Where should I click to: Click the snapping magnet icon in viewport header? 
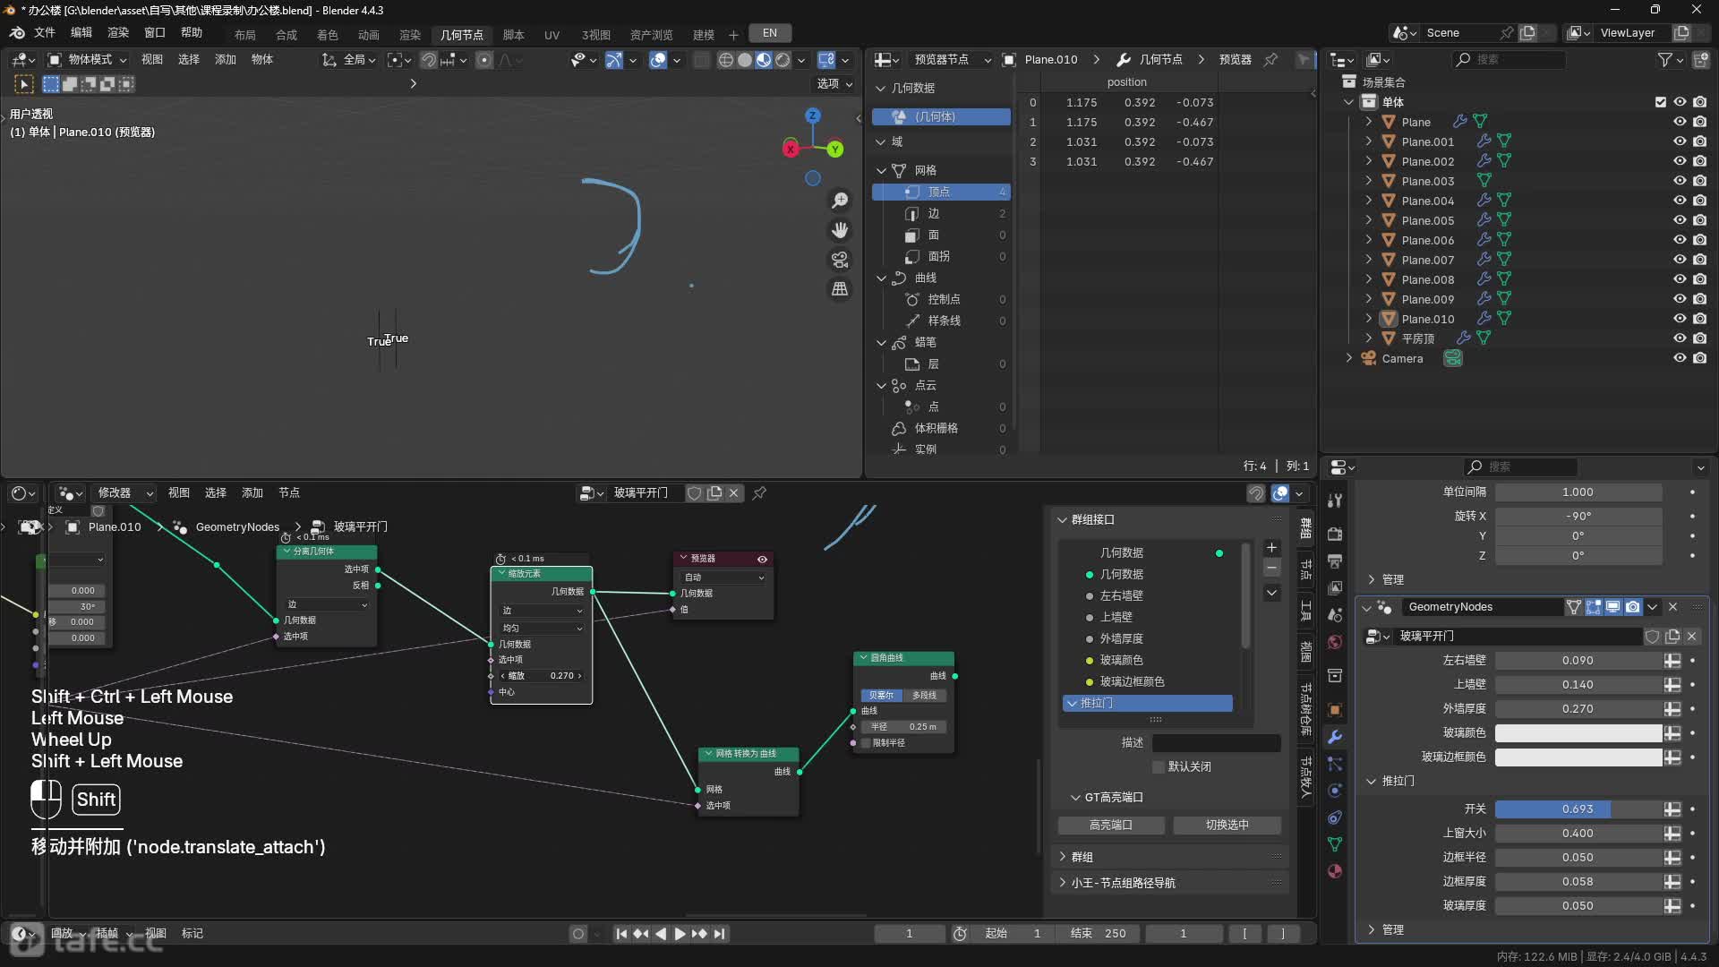tap(429, 60)
